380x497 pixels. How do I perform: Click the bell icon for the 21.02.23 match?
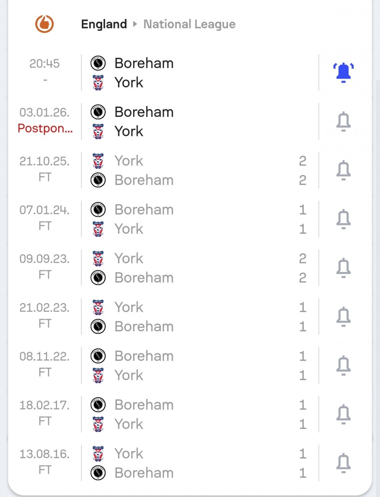click(x=343, y=316)
